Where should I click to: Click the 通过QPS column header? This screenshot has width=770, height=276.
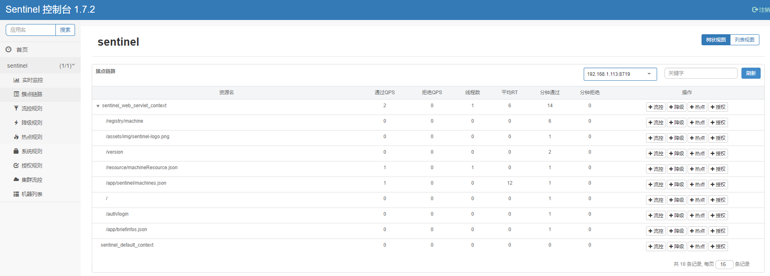[x=384, y=93]
